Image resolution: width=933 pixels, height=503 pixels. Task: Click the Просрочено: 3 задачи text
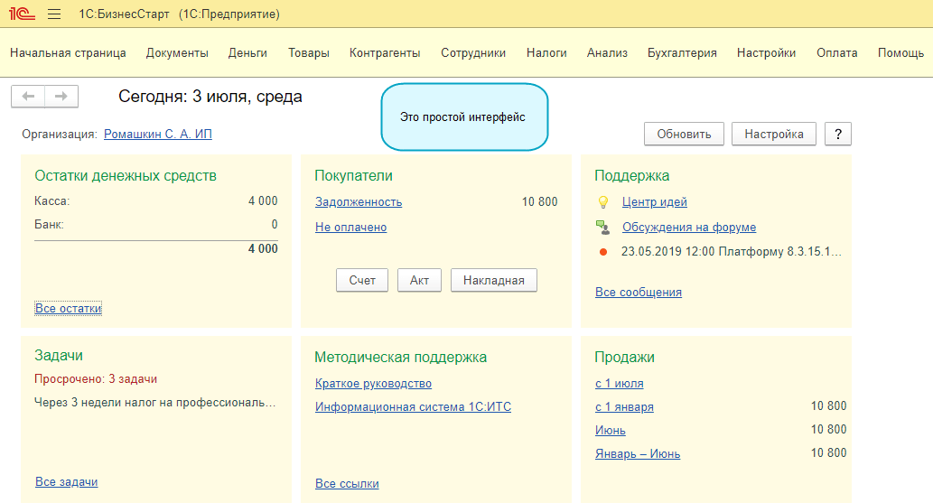96,378
